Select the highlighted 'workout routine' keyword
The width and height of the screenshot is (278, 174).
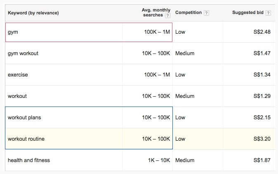(26, 139)
